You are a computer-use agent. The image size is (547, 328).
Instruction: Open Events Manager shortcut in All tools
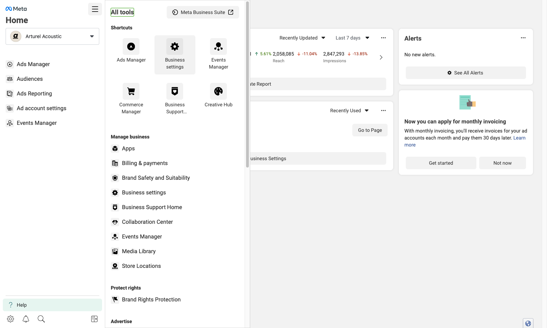click(x=218, y=55)
